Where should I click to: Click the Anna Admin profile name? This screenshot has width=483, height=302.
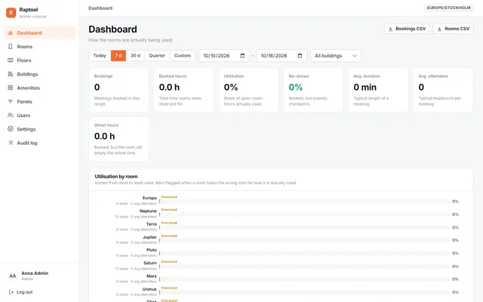35,273
